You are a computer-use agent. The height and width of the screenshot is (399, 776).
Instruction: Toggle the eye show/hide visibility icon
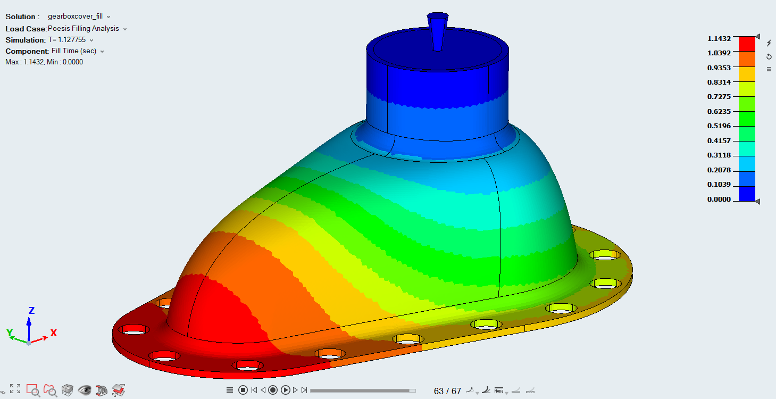point(85,390)
